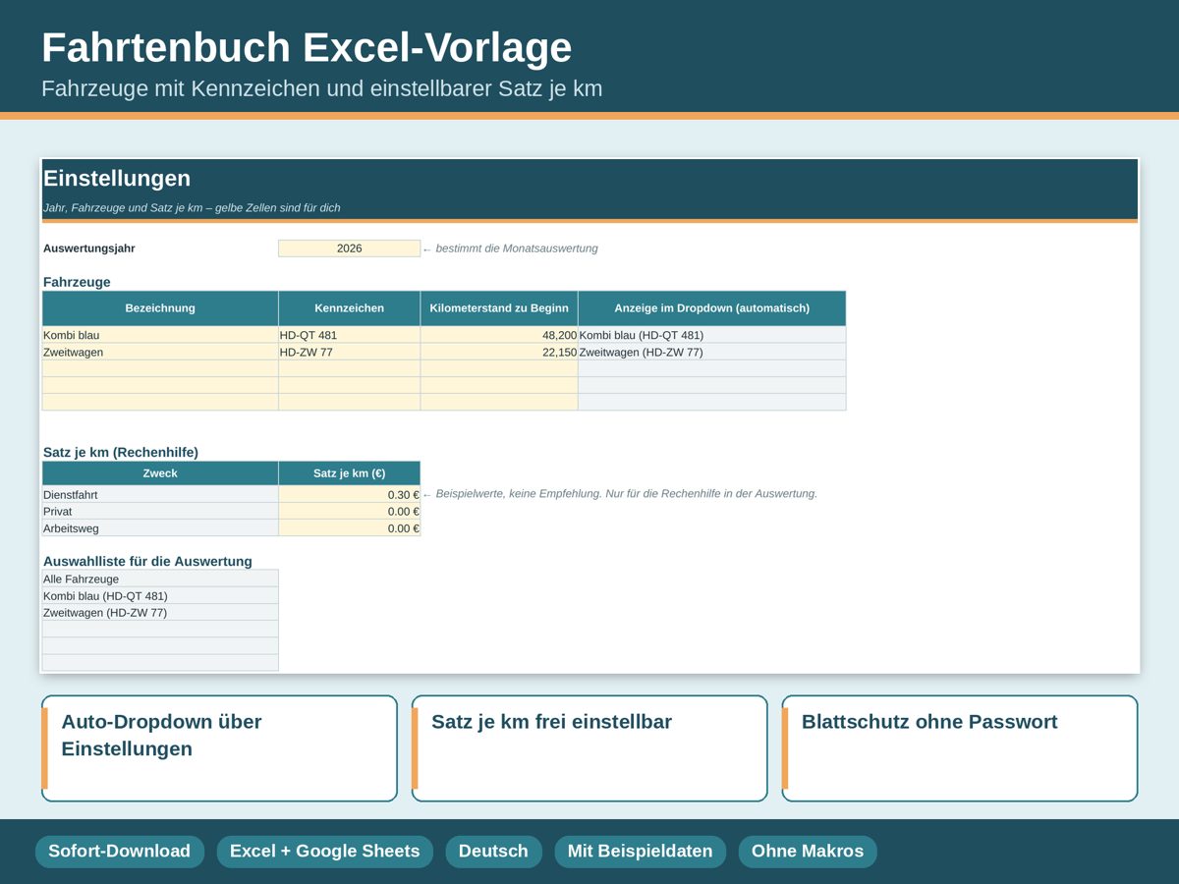The width and height of the screenshot is (1179, 884).
Task: Click the "Deutsch" pill
Action: [493, 852]
